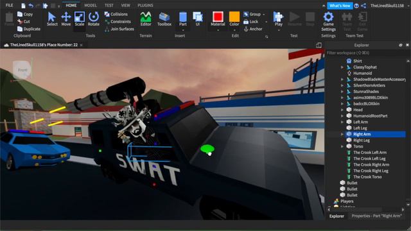
Task: Click the Copy clipboard icon
Action: [20, 14]
